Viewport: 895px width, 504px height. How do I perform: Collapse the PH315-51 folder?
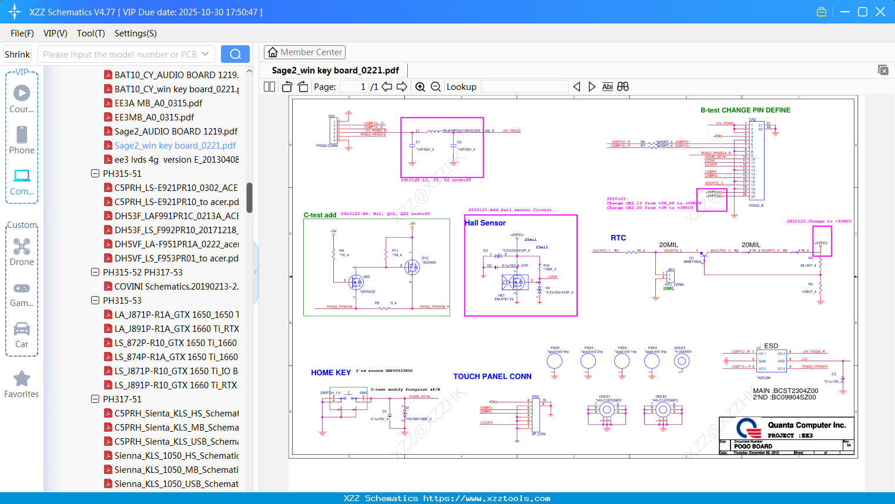95,174
